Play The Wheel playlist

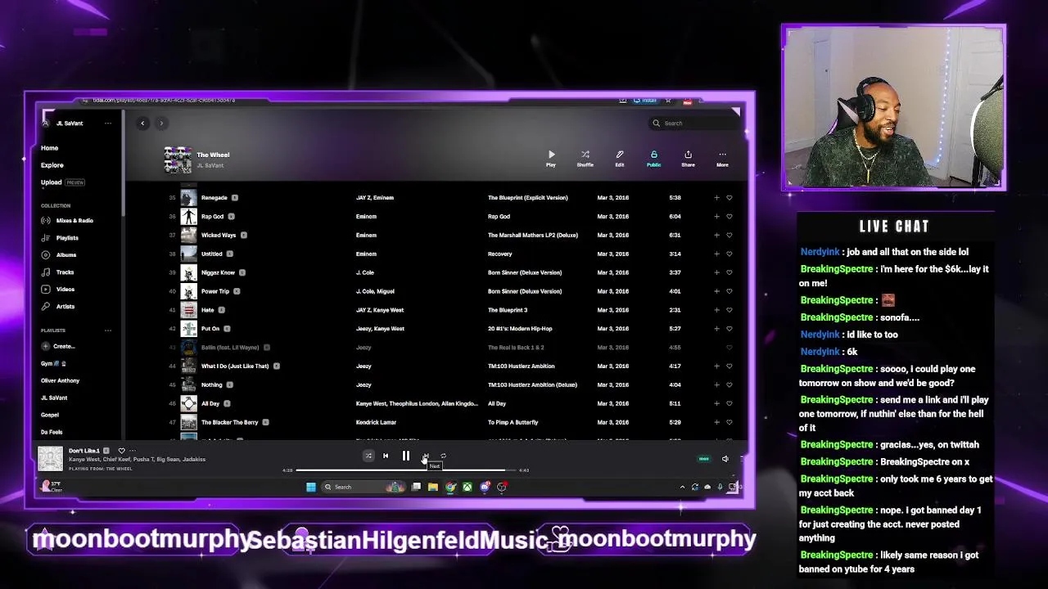click(551, 159)
